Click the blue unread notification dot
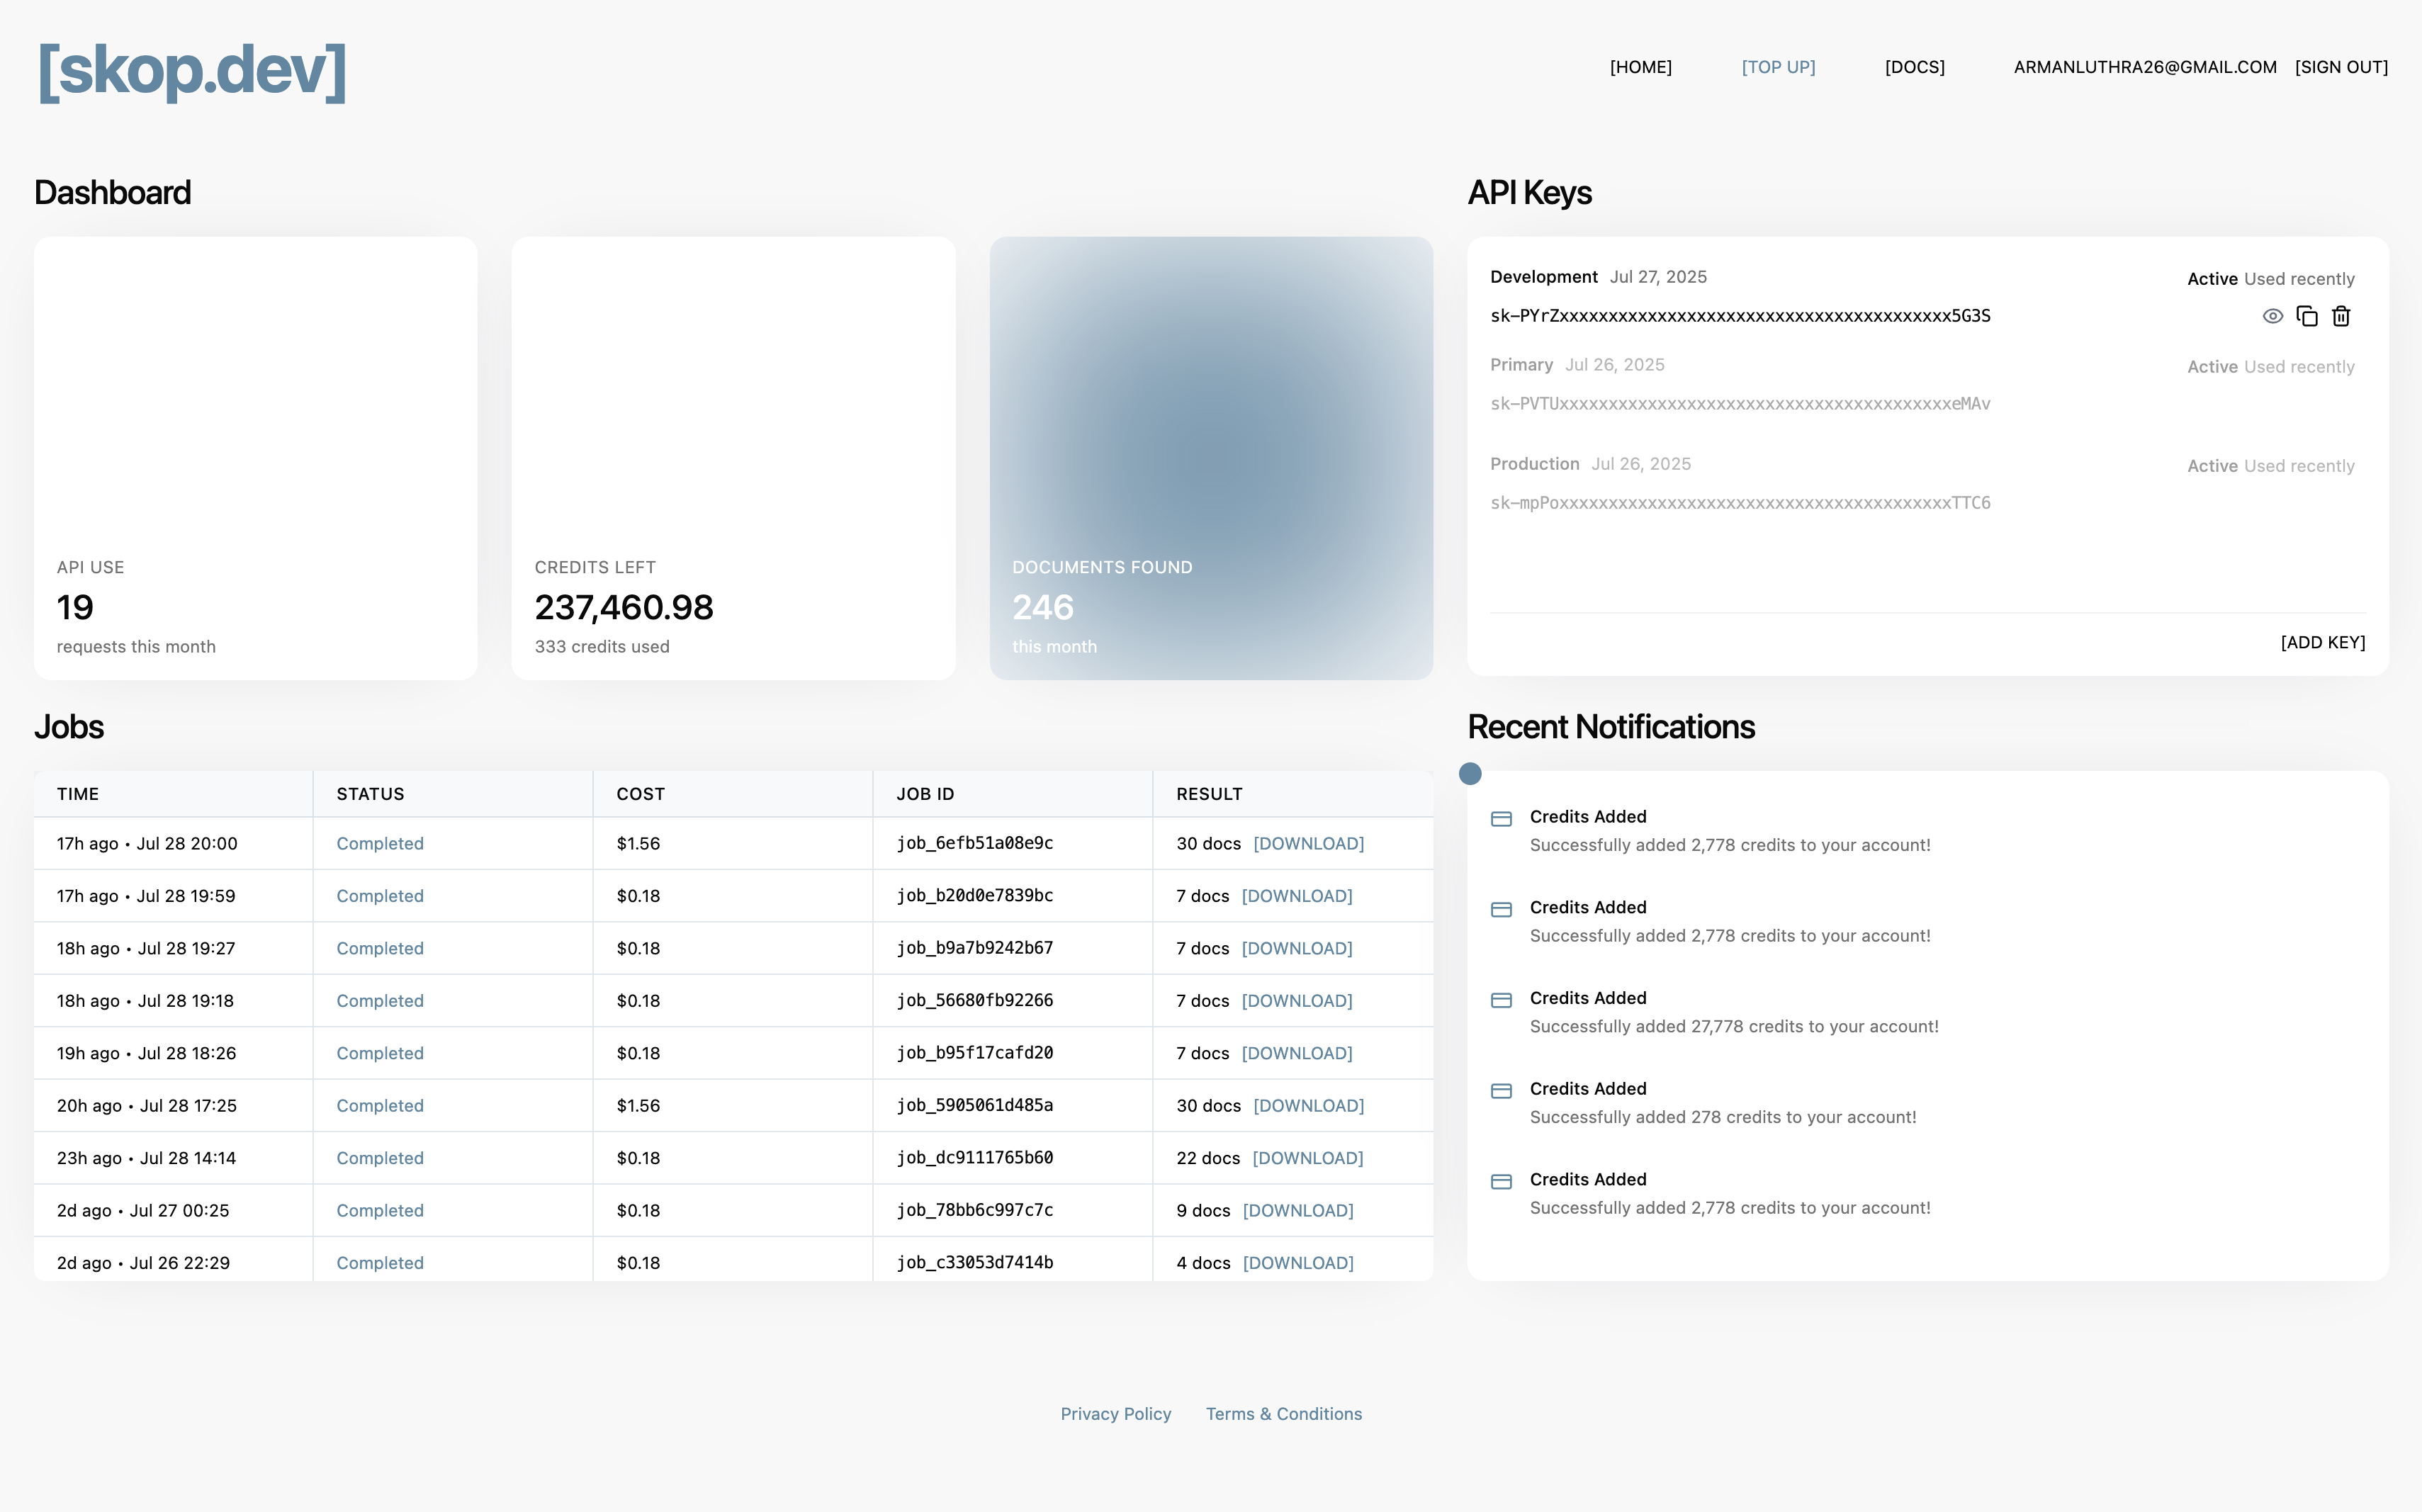Screen dimensions: 2422x1512 point(1470,773)
